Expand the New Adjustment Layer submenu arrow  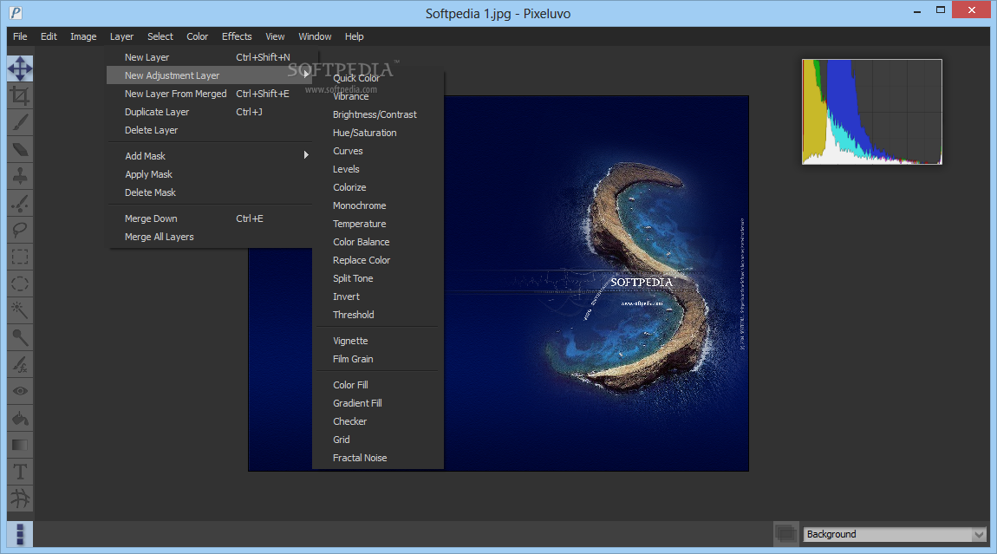307,75
